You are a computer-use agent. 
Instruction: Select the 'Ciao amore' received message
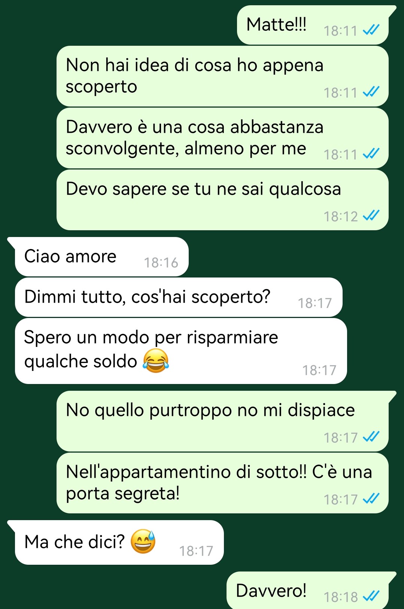[101, 257]
